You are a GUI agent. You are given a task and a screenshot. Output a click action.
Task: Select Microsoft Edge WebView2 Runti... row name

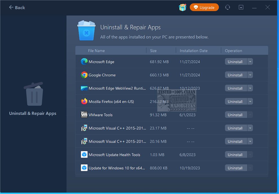pyautogui.click(x=117, y=88)
